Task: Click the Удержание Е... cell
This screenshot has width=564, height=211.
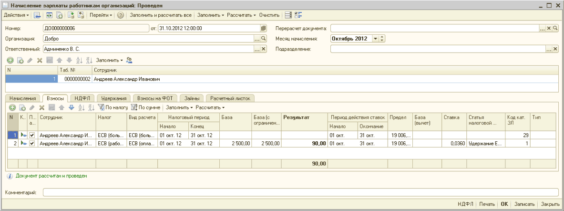Action: [x=485, y=143]
